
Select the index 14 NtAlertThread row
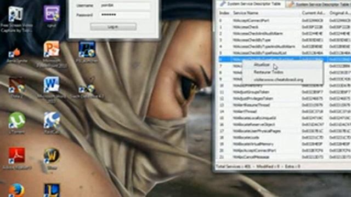284,112
